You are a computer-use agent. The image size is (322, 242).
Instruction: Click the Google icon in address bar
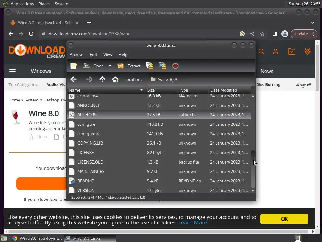(242, 34)
